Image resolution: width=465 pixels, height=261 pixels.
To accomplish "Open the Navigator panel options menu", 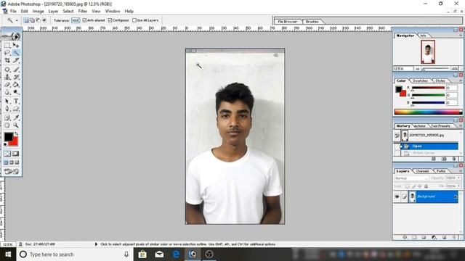I will pyautogui.click(x=461, y=36).
